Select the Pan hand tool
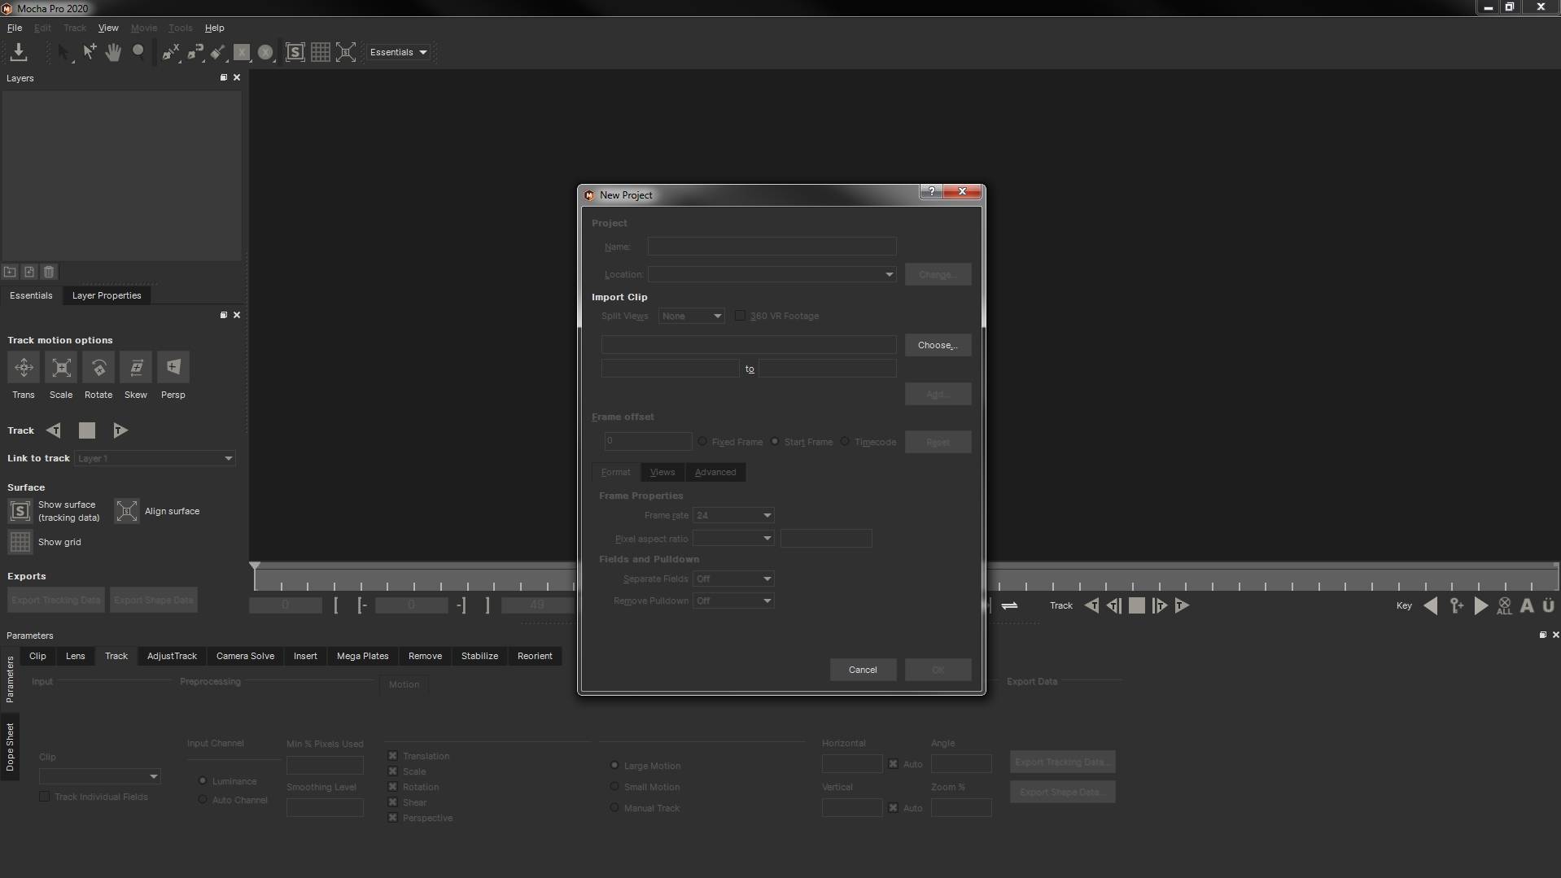Image resolution: width=1561 pixels, height=878 pixels. [113, 52]
